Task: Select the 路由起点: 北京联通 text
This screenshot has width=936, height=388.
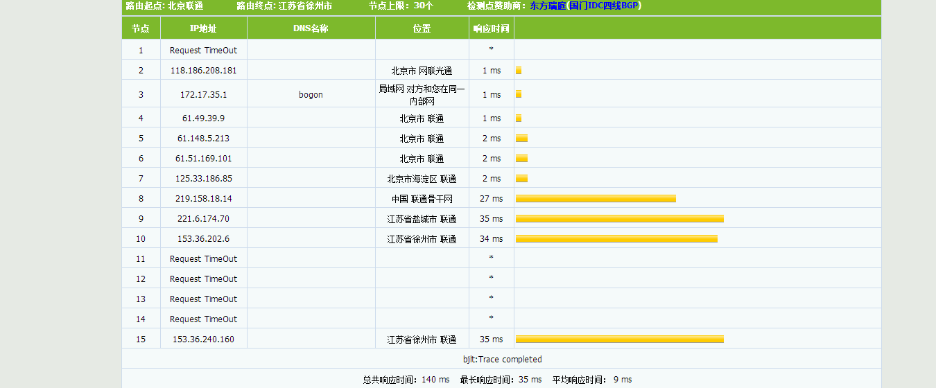Action: click(x=164, y=6)
